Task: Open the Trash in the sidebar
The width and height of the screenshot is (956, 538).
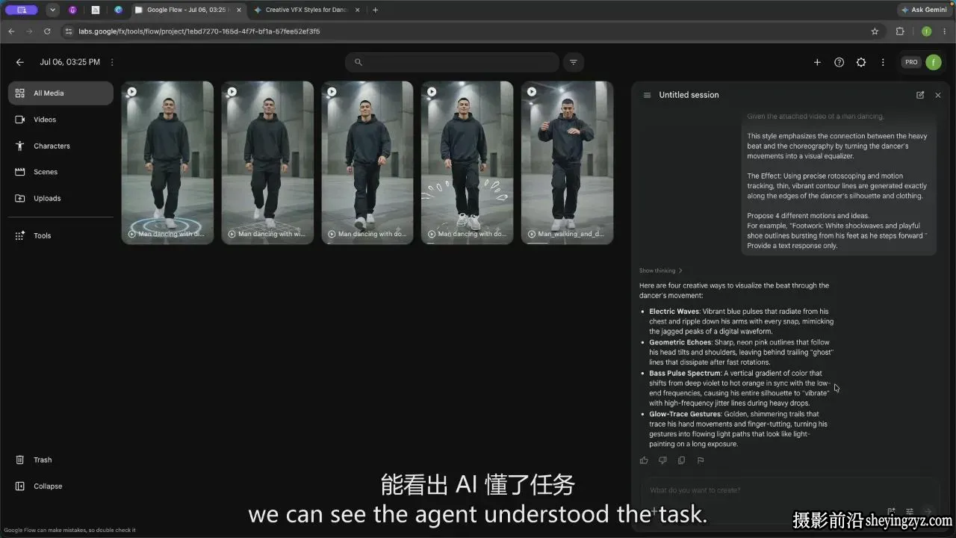Action: pos(60,460)
